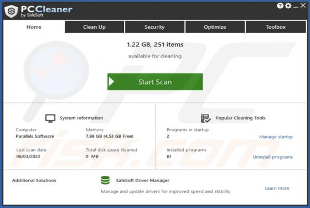Screen dimensions: 310x208
Task: Select the Optimize tab
Action: [215, 27]
